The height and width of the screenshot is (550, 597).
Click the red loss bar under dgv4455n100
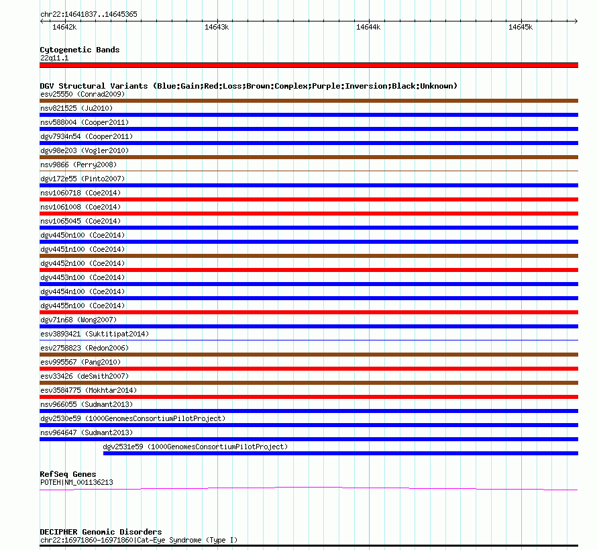[x=309, y=312]
